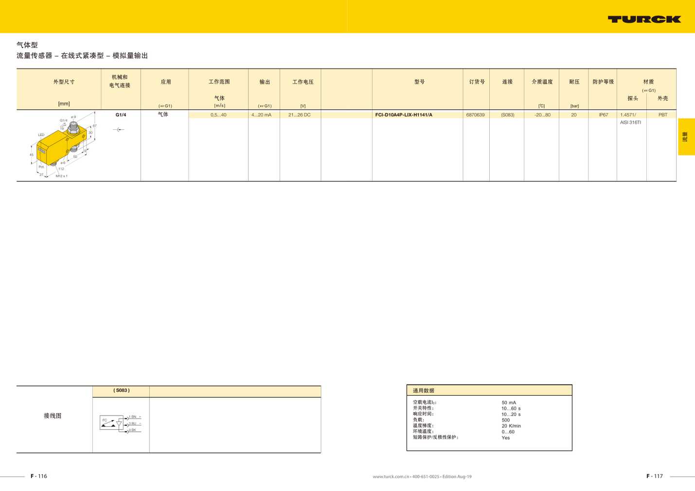Click the 响应时间 row label

click(423, 414)
